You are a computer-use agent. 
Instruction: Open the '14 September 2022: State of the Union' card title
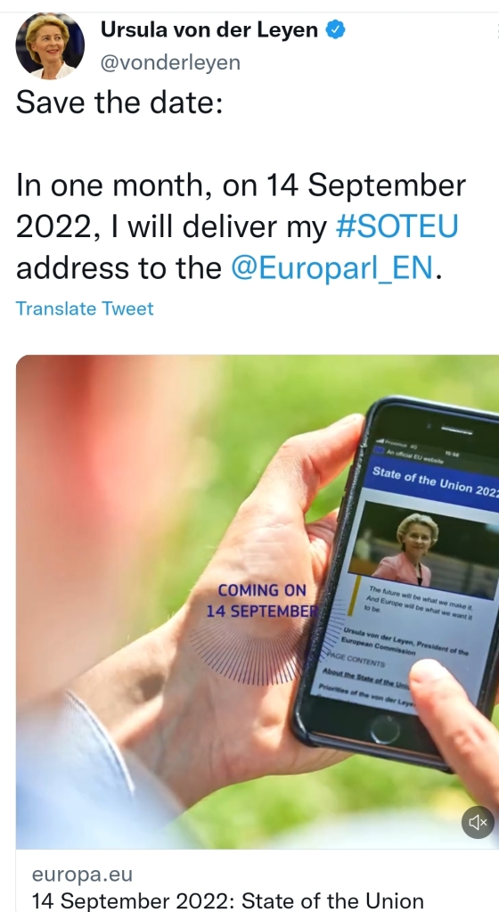pyautogui.click(x=227, y=901)
